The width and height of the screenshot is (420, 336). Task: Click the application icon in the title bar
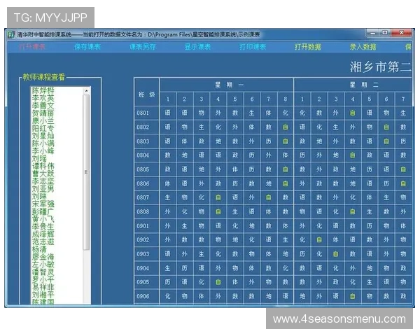point(11,34)
